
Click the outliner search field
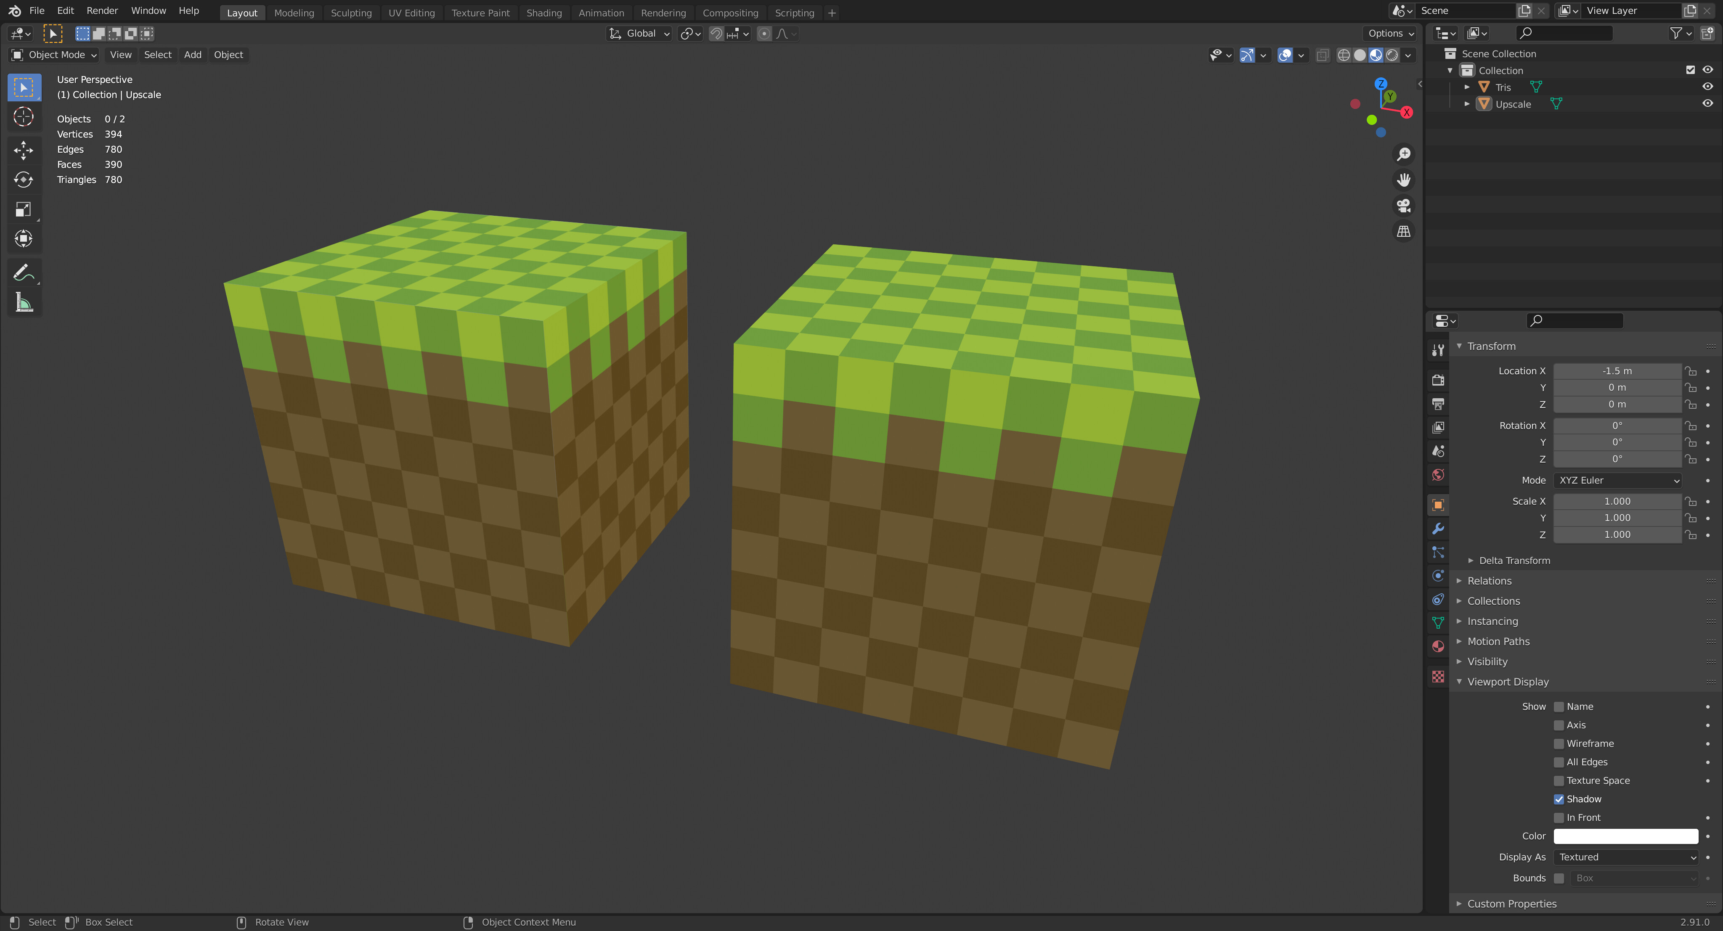1564,33
